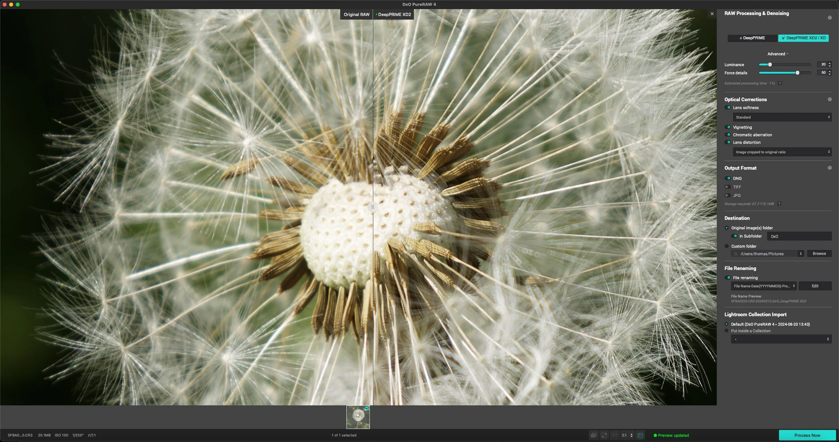Close the preview with the X icon
This screenshot has height=442, width=839.
tap(712, 14)
